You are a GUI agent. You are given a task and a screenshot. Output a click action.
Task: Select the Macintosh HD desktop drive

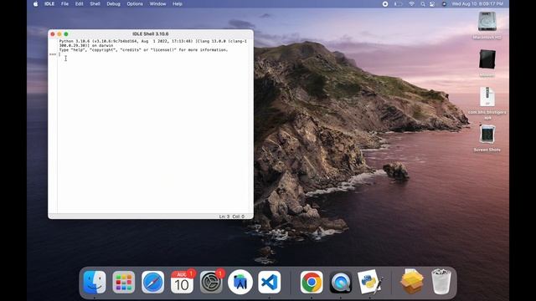(487, 22)
